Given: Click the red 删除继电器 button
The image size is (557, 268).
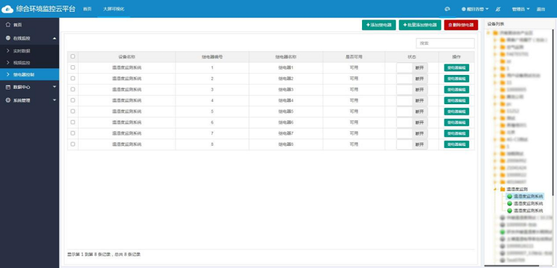Looking at the screenshot, I should (461, 25).
